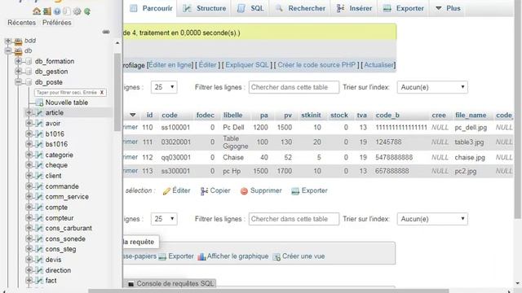The width and height of the screenshot is (522, 293).
Task: Clear the table filter with the X
Action: tap(102, 92)
